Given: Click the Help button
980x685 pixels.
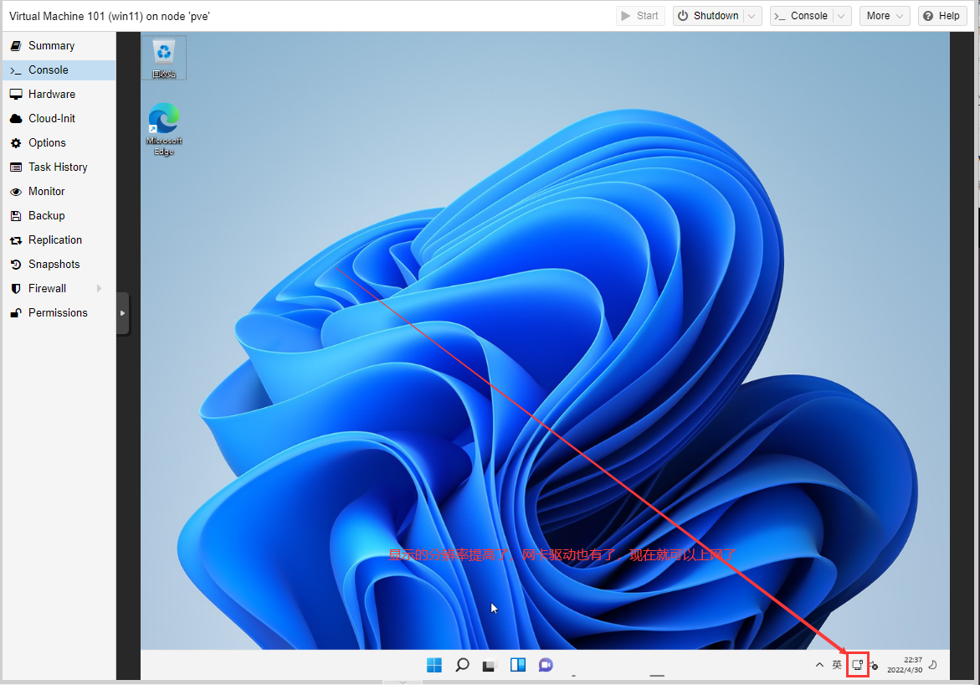Looking at the screenshot, I should tap(942, 16).
